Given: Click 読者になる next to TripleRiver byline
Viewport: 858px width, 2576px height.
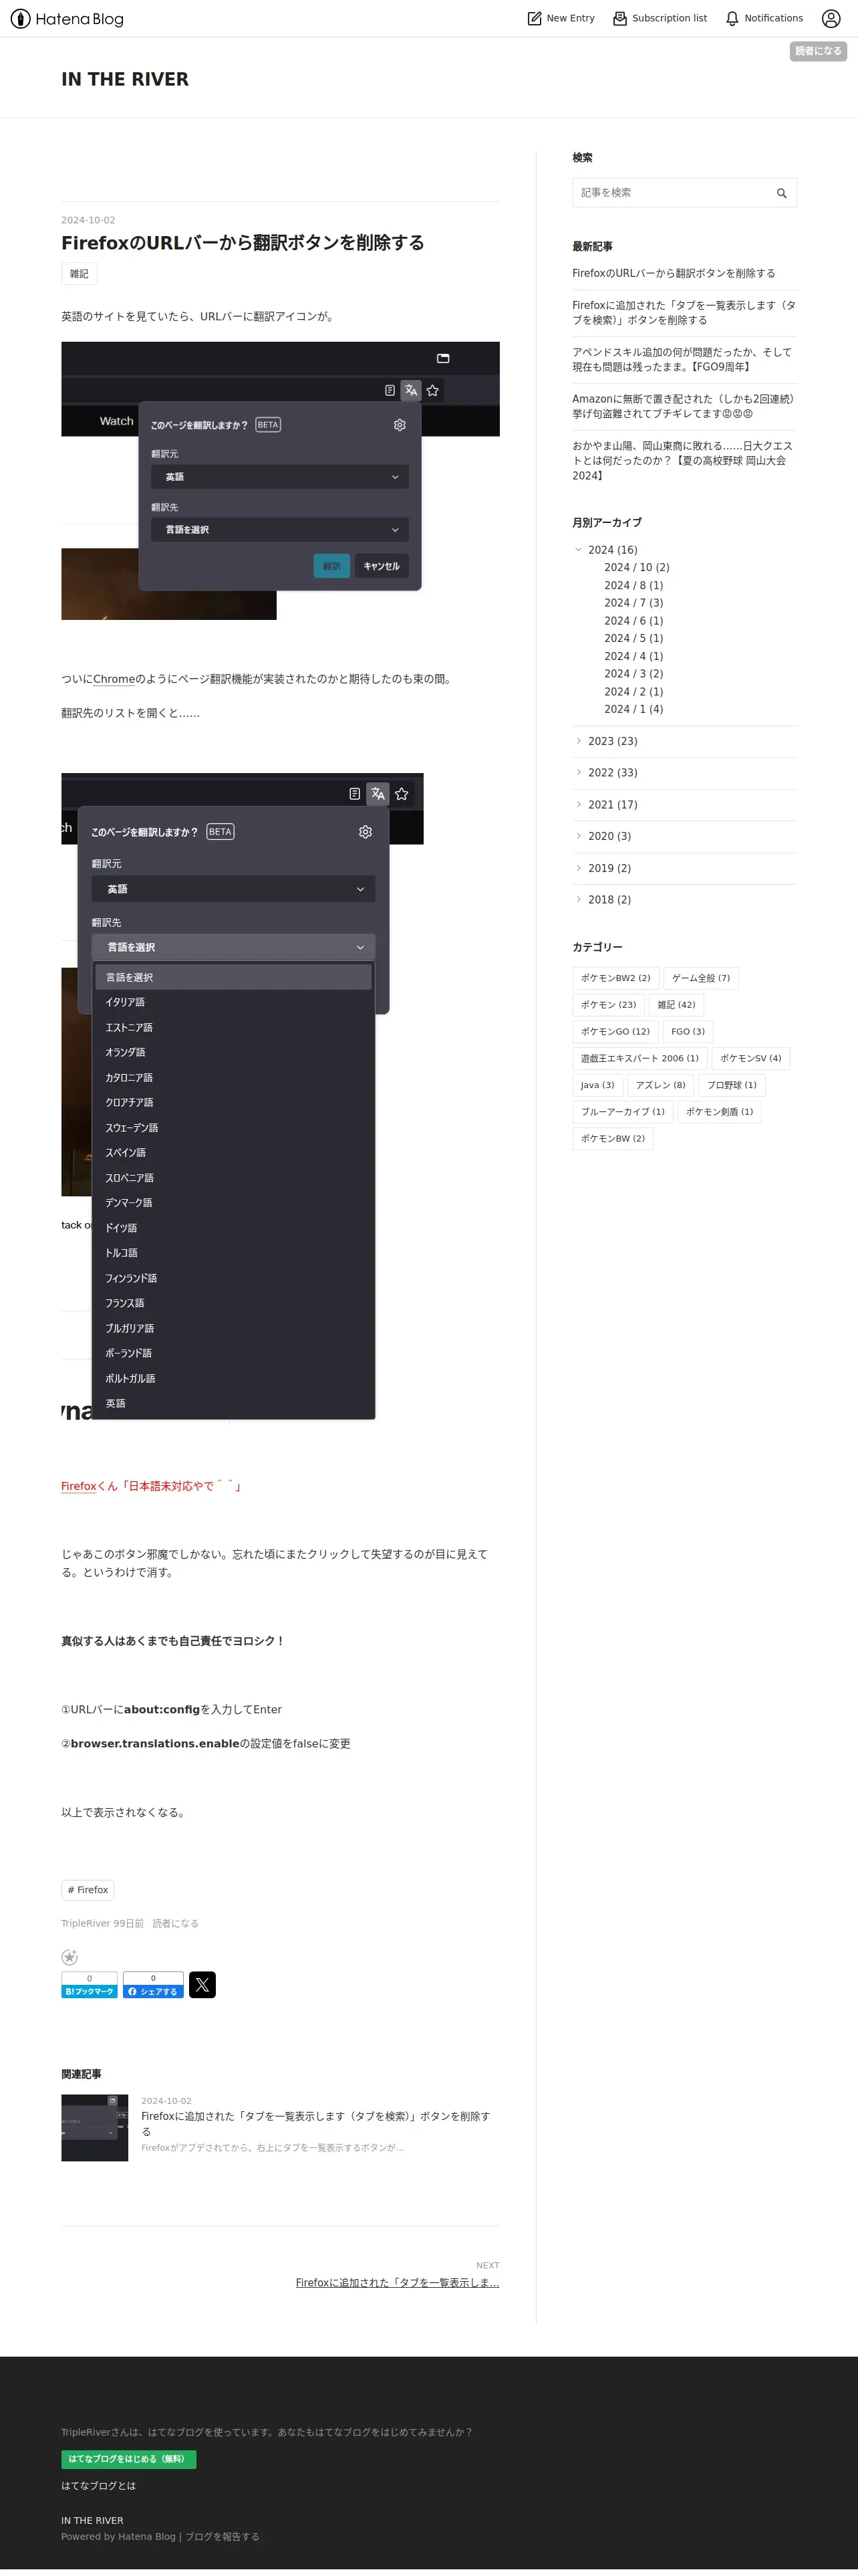Looking at the screenshot, I should click(176, 1924).
